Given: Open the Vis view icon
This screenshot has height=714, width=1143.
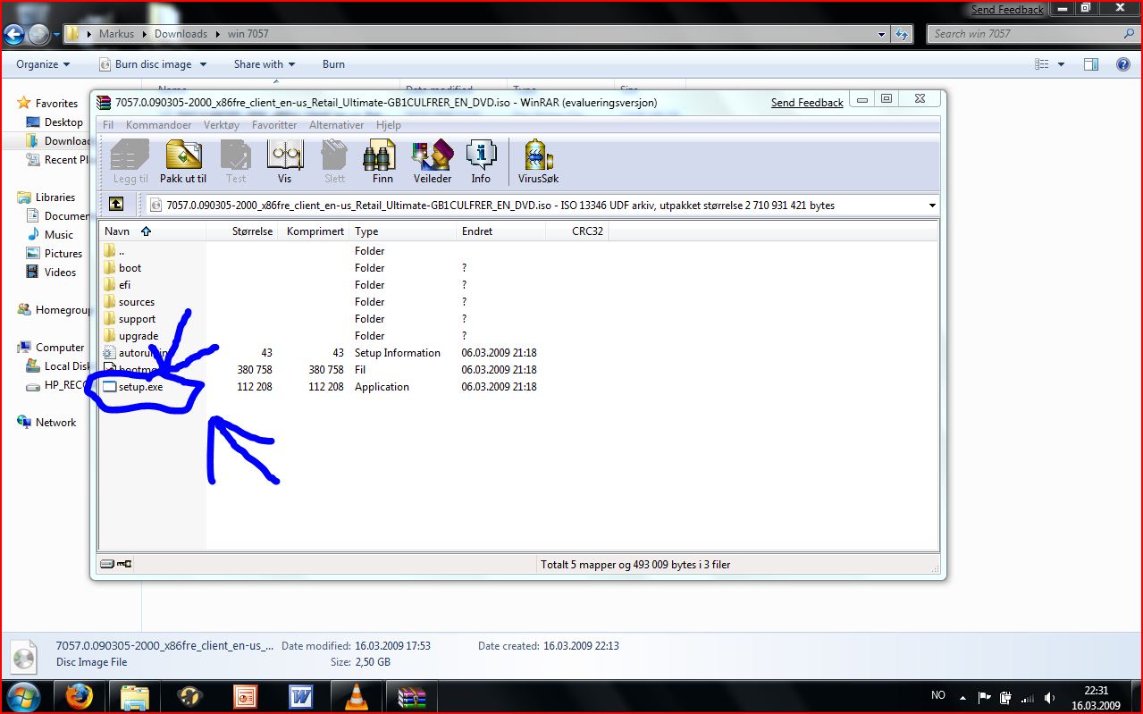Looking at the screenshot, I should click(x=285, y=161).
